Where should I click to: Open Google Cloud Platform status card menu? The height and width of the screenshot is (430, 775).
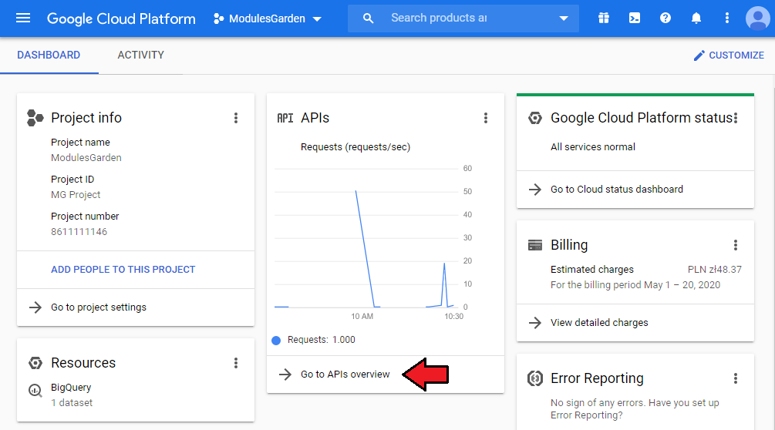(736, 118)
